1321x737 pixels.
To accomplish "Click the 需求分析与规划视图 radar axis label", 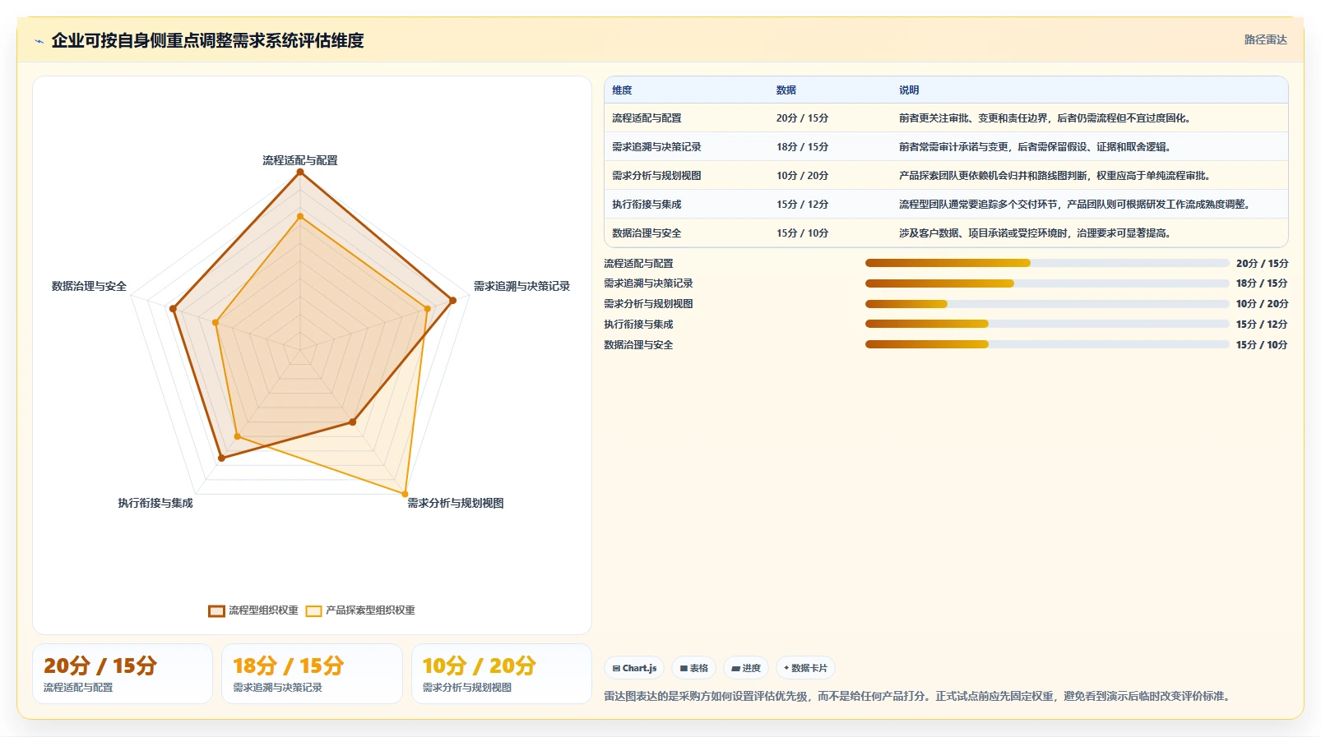I will tap(456, 503).
